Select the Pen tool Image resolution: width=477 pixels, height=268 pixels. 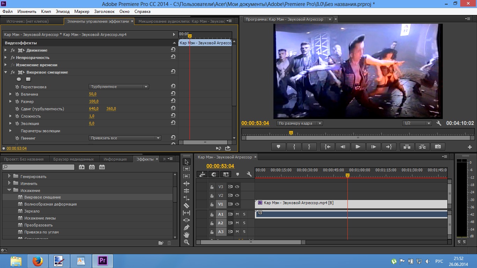(x=186, y=228)
